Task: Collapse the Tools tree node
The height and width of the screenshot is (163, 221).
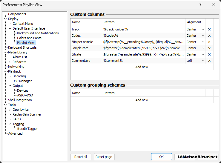Action: 5,105
